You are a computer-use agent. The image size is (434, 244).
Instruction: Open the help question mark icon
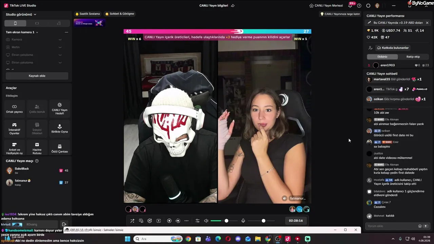pyautogui.click(x=359, y=5)
